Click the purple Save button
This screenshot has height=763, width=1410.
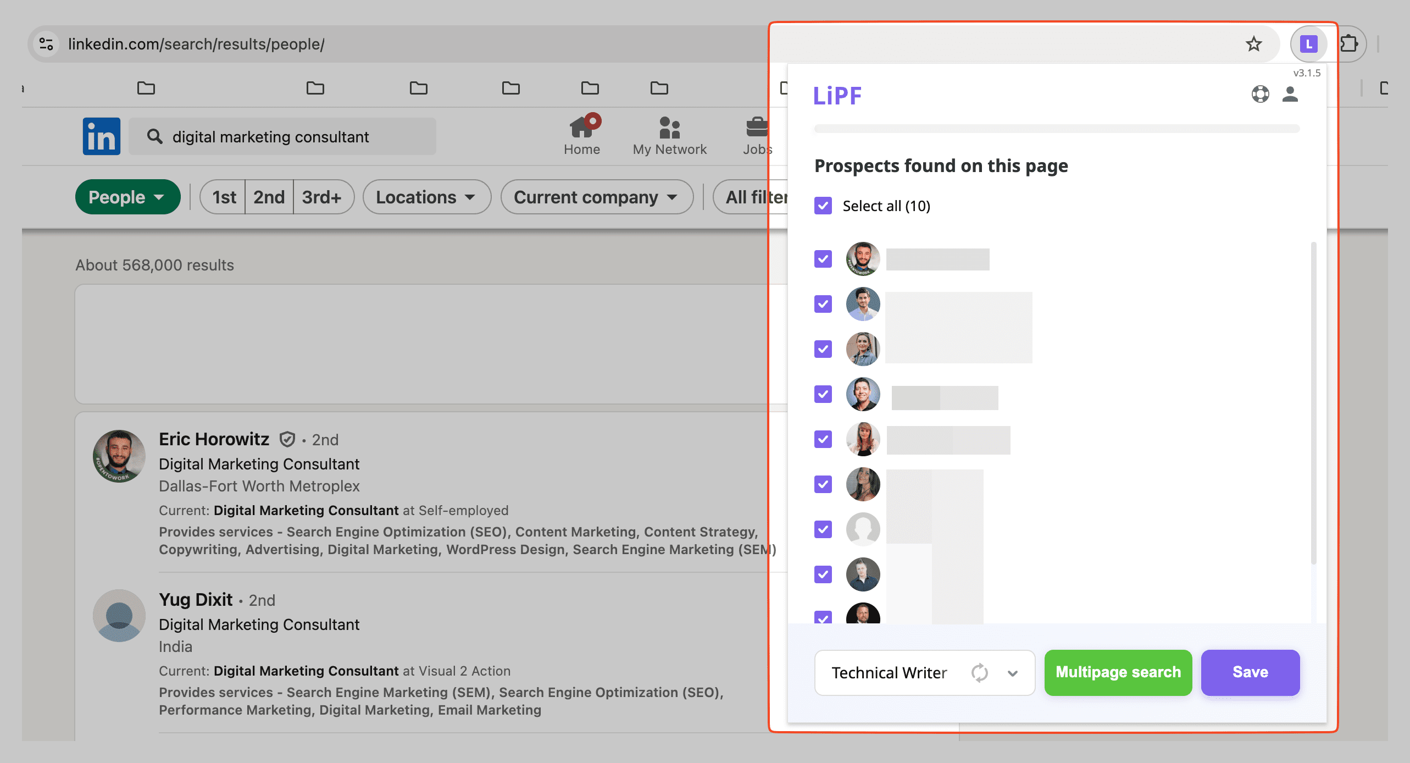point(1250,672)
